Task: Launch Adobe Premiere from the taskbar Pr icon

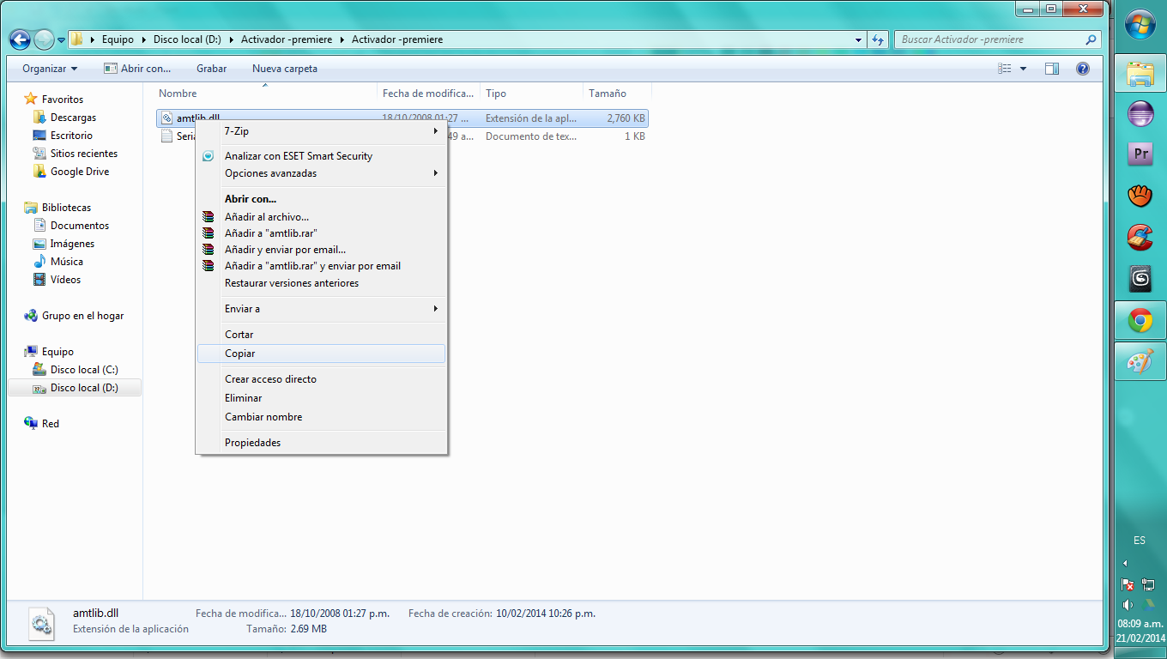Action: click(x=1140, y=154)
